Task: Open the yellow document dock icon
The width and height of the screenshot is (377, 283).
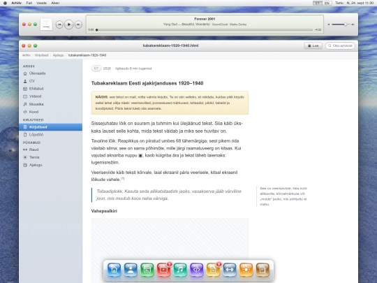Action: click(x=213, y=270)
